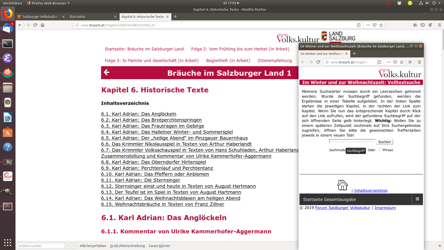
Task: Save to Pocket in the popup window
Action: click(x=395, y=62)
